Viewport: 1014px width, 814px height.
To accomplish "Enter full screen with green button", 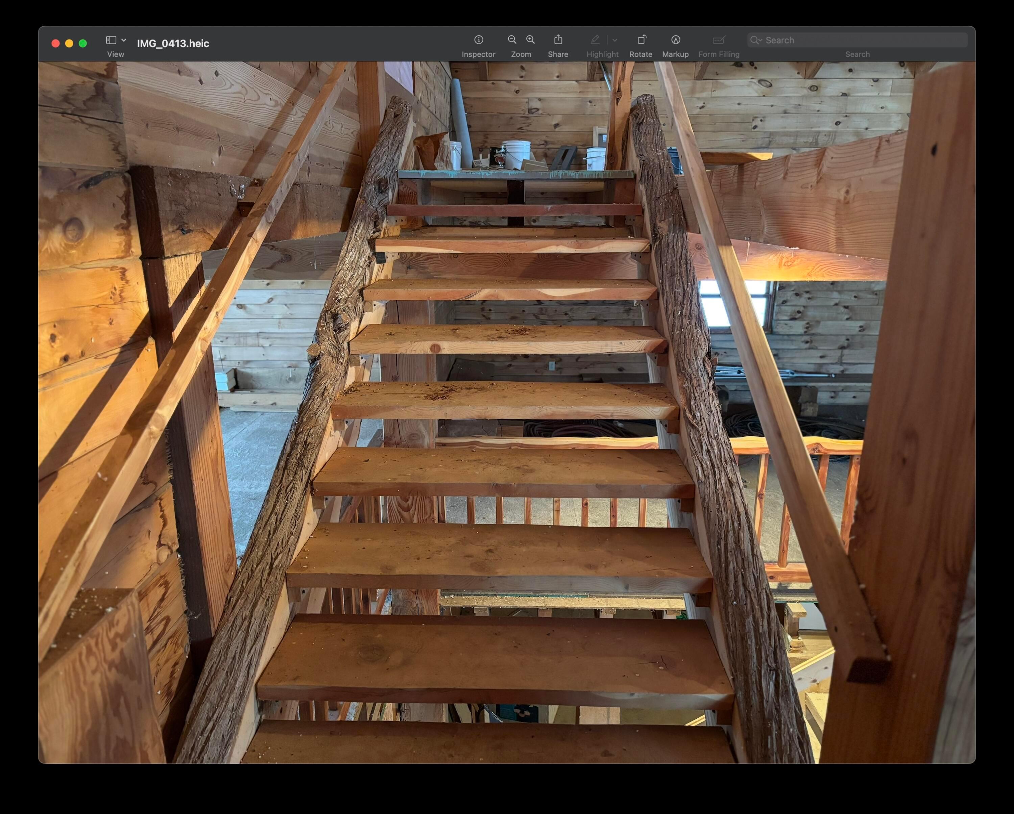I will pyautogui.click(x=83, y=44).
